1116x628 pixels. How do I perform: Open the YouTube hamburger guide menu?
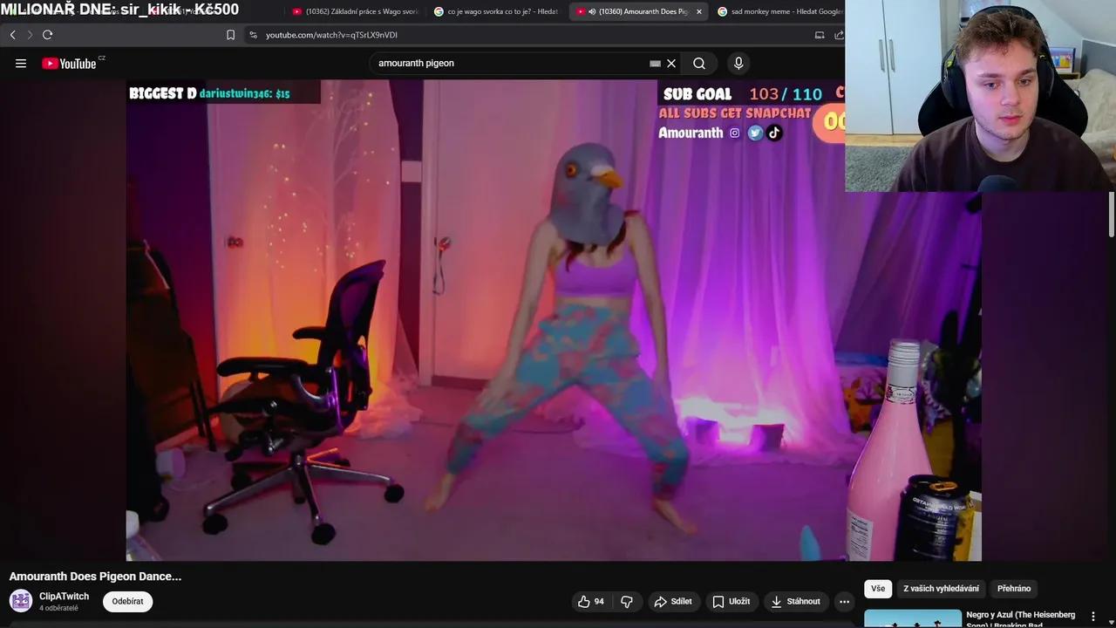click(21, 63)
